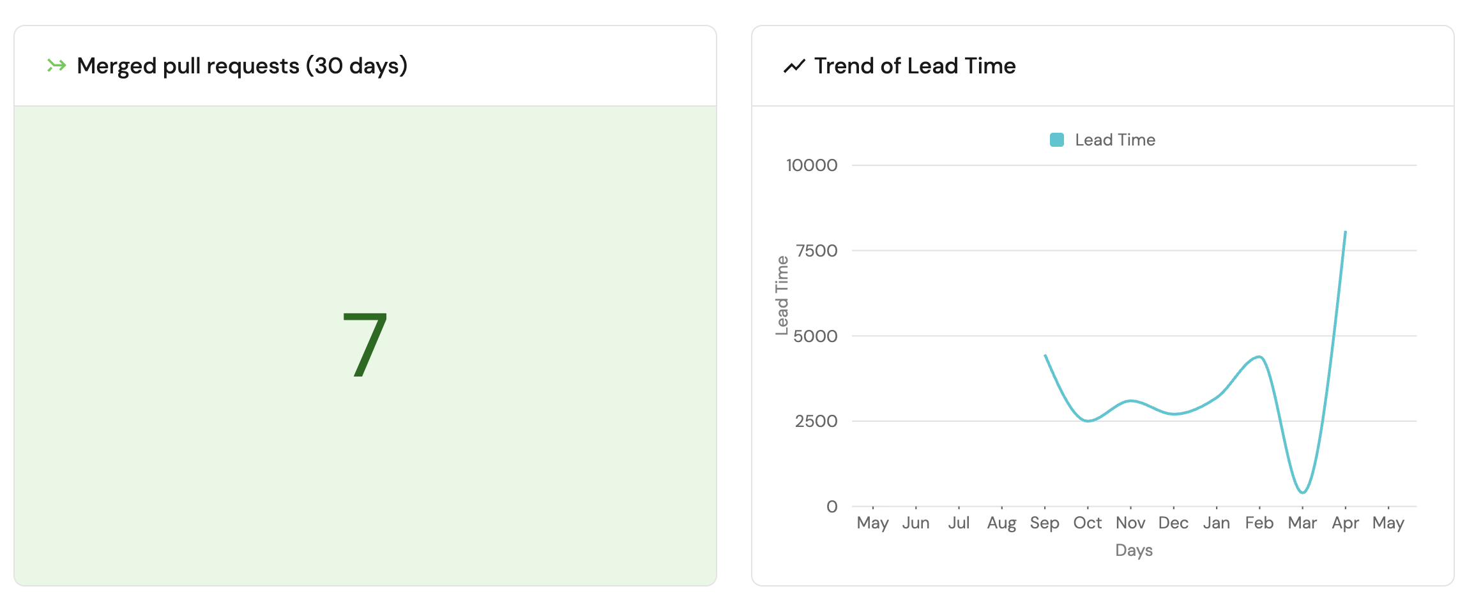Click the line's peak point at April
Viewport: 1474px width, 605px height.
point(1346,232)
